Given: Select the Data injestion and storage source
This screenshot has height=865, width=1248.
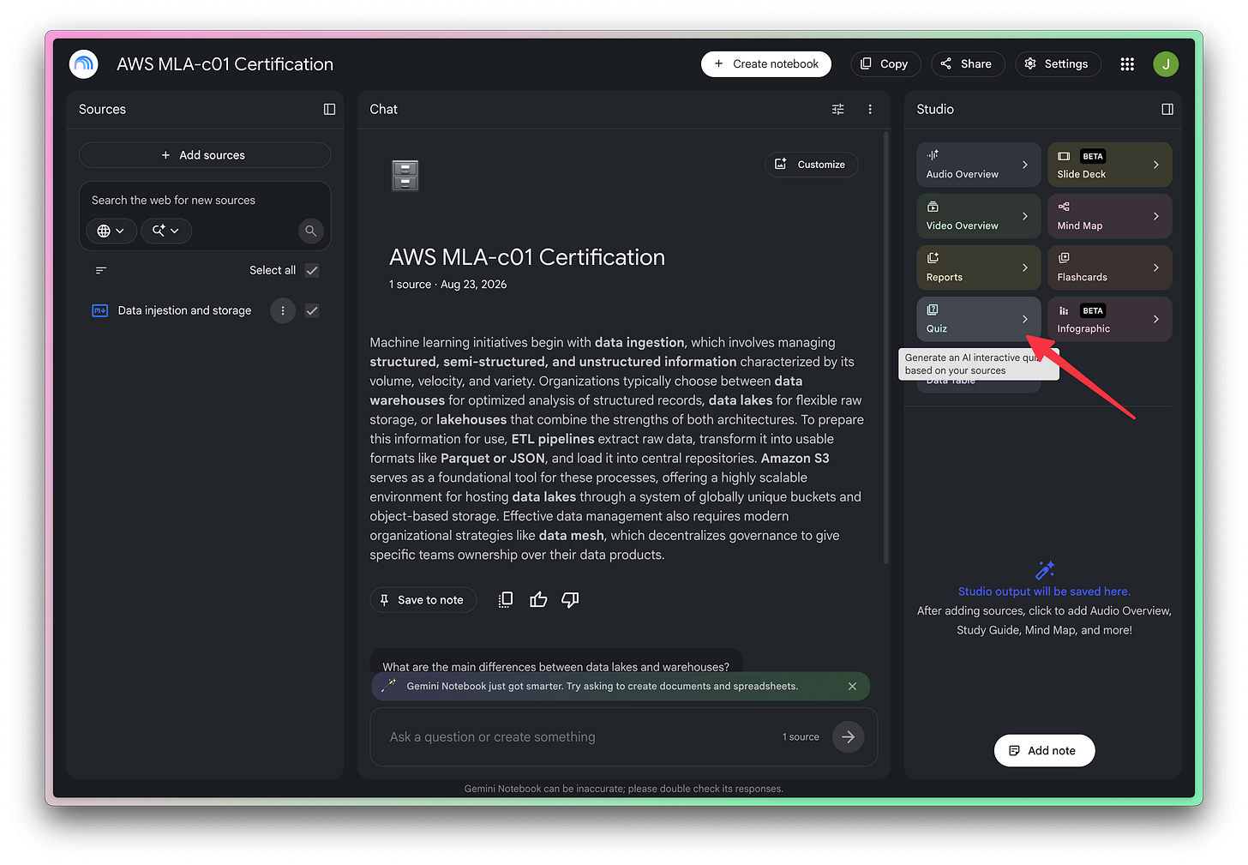Looking at the screenshot, I should pos(184,310).
